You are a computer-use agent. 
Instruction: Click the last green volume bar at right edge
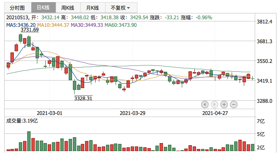253,148
